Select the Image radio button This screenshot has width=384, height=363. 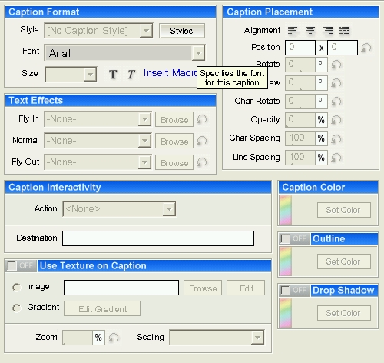point(17,288)
